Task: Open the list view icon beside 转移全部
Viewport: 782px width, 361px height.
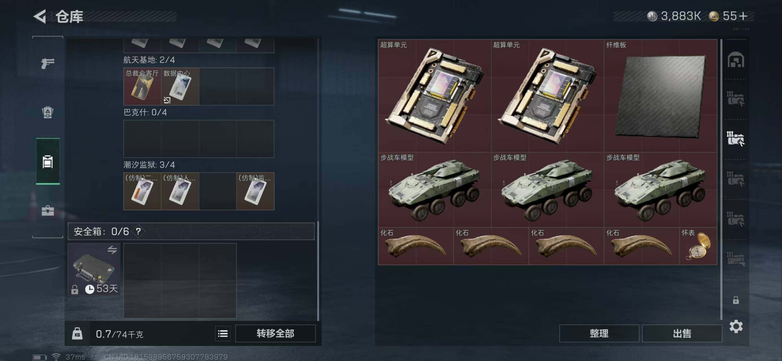Action: tap(223, 334)
